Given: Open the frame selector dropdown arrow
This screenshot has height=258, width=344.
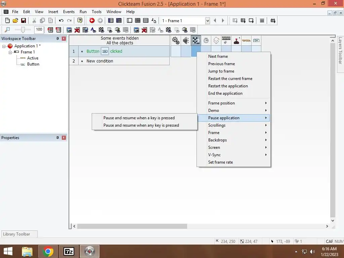Looking at the screenshot, I should coord(208,20).
